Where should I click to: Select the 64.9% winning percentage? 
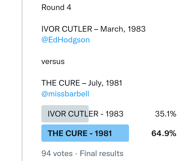click(164, 133)
